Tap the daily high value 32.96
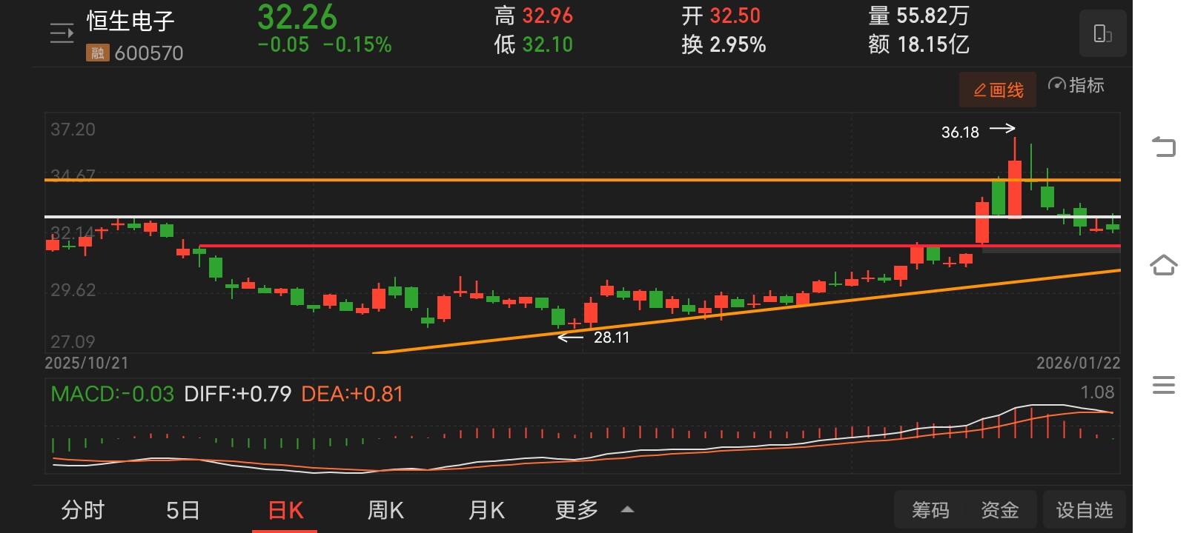 point(548,16)
